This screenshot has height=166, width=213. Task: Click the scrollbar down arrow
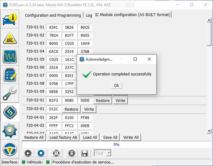[x=209, y=131]
